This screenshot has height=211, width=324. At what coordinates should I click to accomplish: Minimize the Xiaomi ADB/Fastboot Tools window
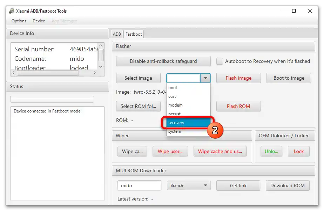[x=278, y=11]
